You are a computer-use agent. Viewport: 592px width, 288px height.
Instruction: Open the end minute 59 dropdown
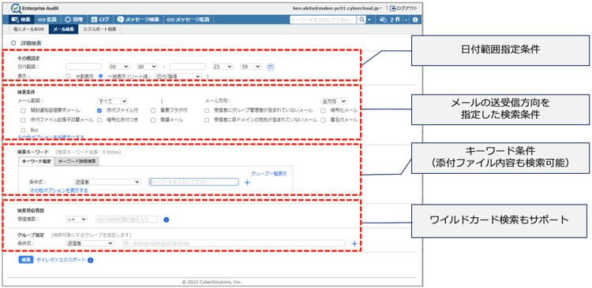click(x=251, y=67)
